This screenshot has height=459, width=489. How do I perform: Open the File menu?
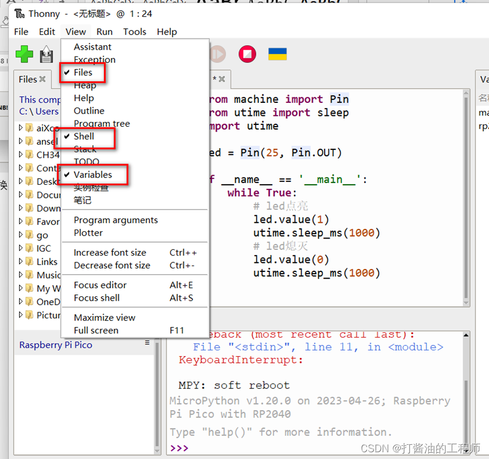tap(21, 32)
